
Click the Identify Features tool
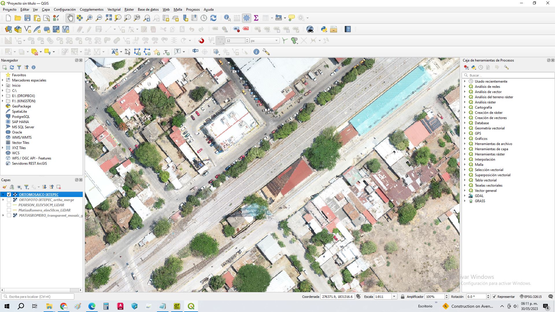(x=227, y=18)
